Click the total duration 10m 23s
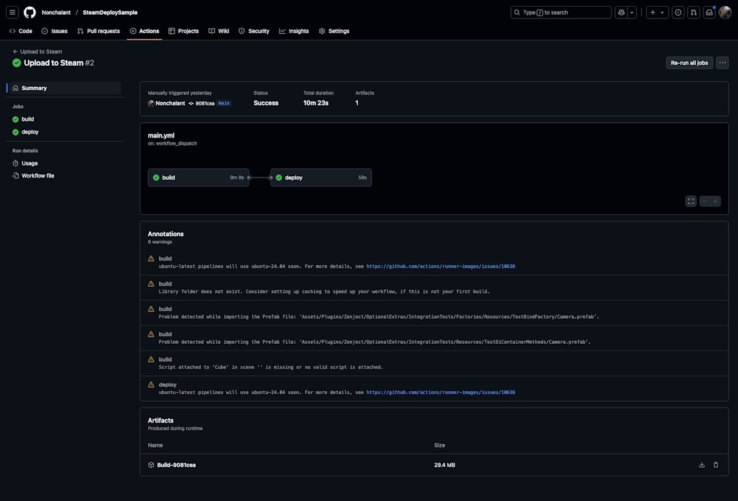738x501 pixels. 316,103
